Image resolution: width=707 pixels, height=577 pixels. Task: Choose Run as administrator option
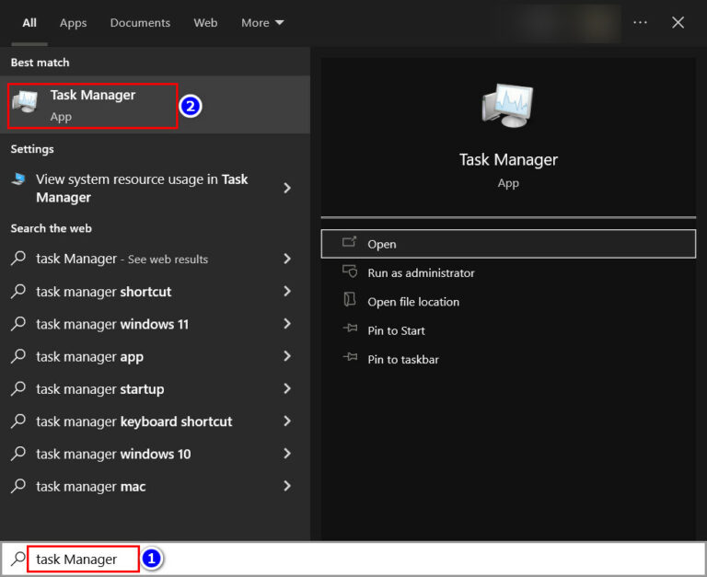tap(421, 272)
